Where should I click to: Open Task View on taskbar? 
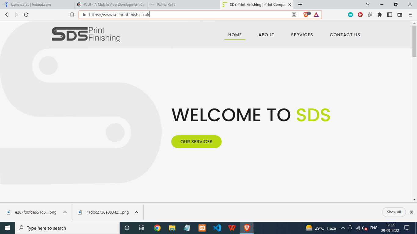tap(142, 228)
